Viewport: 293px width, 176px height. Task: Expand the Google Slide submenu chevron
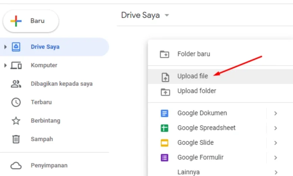coord(275,143)
